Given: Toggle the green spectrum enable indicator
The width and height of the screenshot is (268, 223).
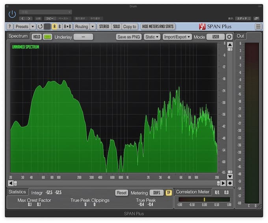Looking at the screenshot, I should (47, 37).
